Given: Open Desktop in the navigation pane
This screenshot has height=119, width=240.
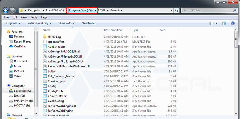Looking at the screenshot, I should [19, 37].
